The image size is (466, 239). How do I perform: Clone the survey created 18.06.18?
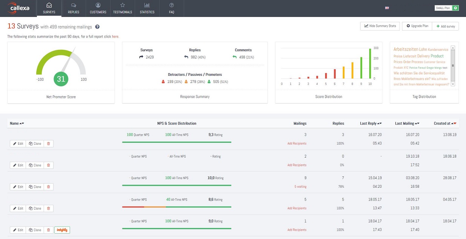point(35,165)
